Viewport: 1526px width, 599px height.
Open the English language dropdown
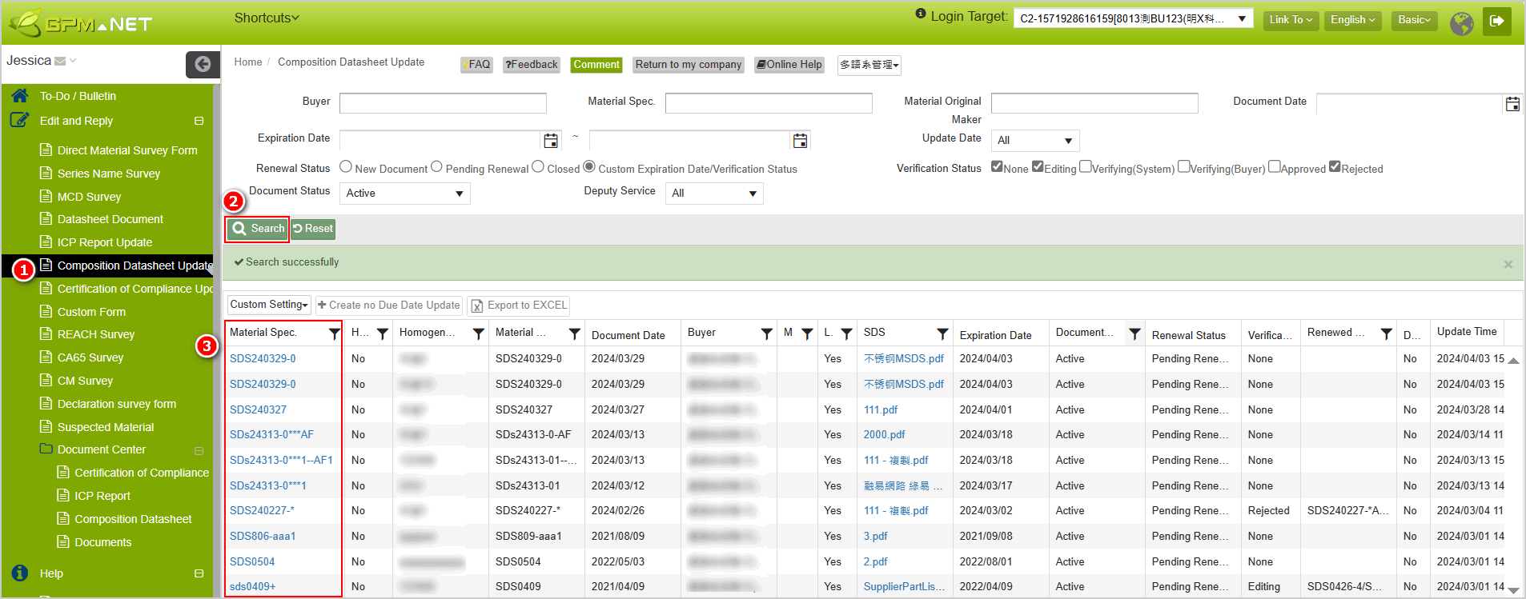coord(1352,20)
